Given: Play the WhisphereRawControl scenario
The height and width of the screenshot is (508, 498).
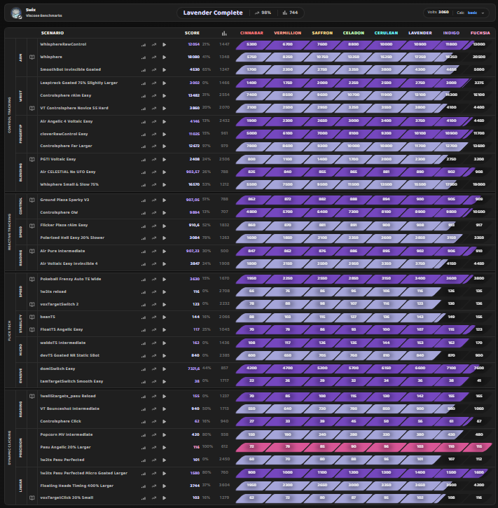Looking at the screenshot, I should (x=164, y=45).
